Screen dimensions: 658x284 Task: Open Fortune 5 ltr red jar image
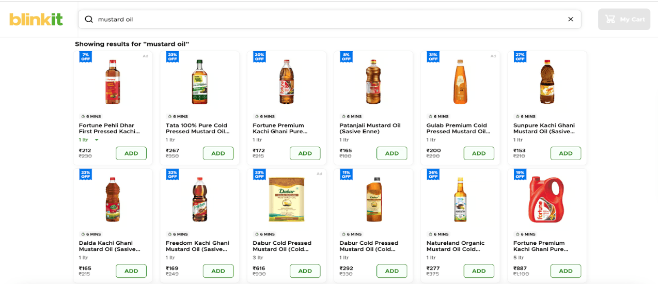click(547, 200)
